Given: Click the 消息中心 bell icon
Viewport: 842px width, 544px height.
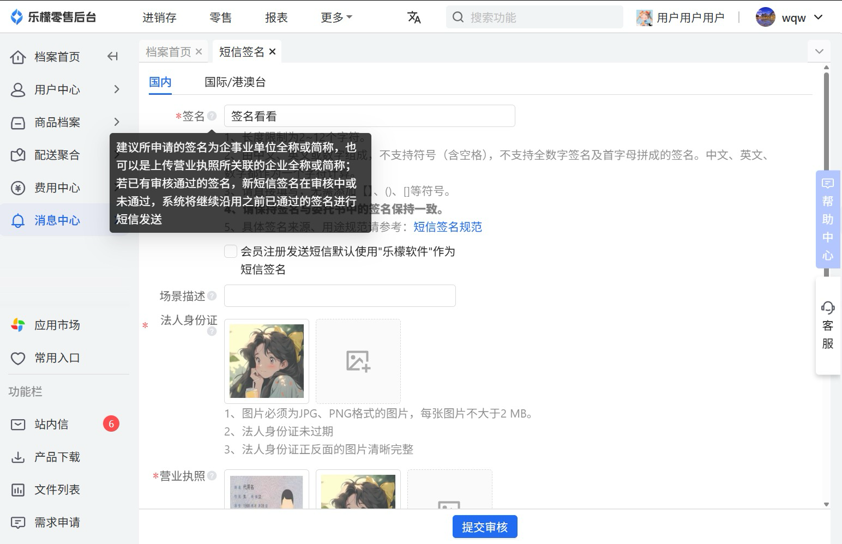Looking at the screenshot, I should point(18,221).
